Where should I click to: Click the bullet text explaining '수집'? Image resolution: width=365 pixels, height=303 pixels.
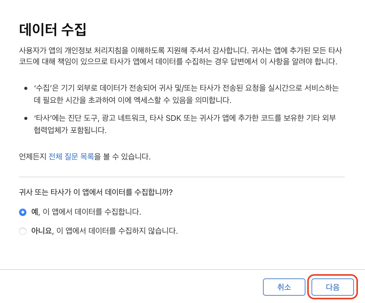tap(186, 94)
